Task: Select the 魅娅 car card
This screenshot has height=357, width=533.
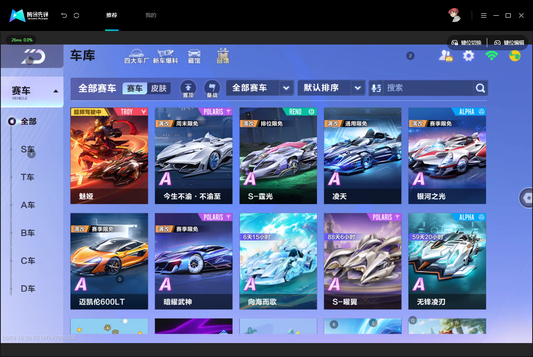Action: click(109, 156)
